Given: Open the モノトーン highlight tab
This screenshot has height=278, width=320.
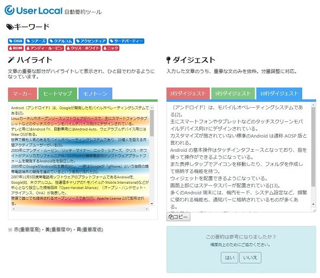Looking at the screenshot, I should [95, 94].
